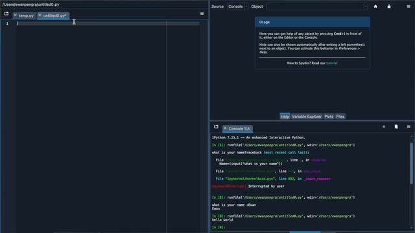Click line number 1 in the editor gutter
Image resolution: width=415 pixels, height=233 pixels.
[7, 23]
